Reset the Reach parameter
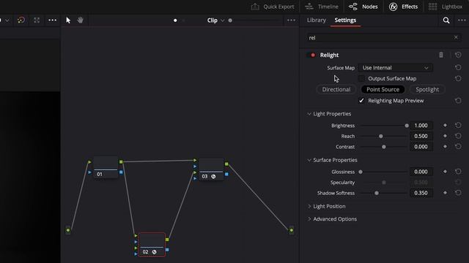Image resolution: width=469 pixels, height=263 pixels. (458, 136)
